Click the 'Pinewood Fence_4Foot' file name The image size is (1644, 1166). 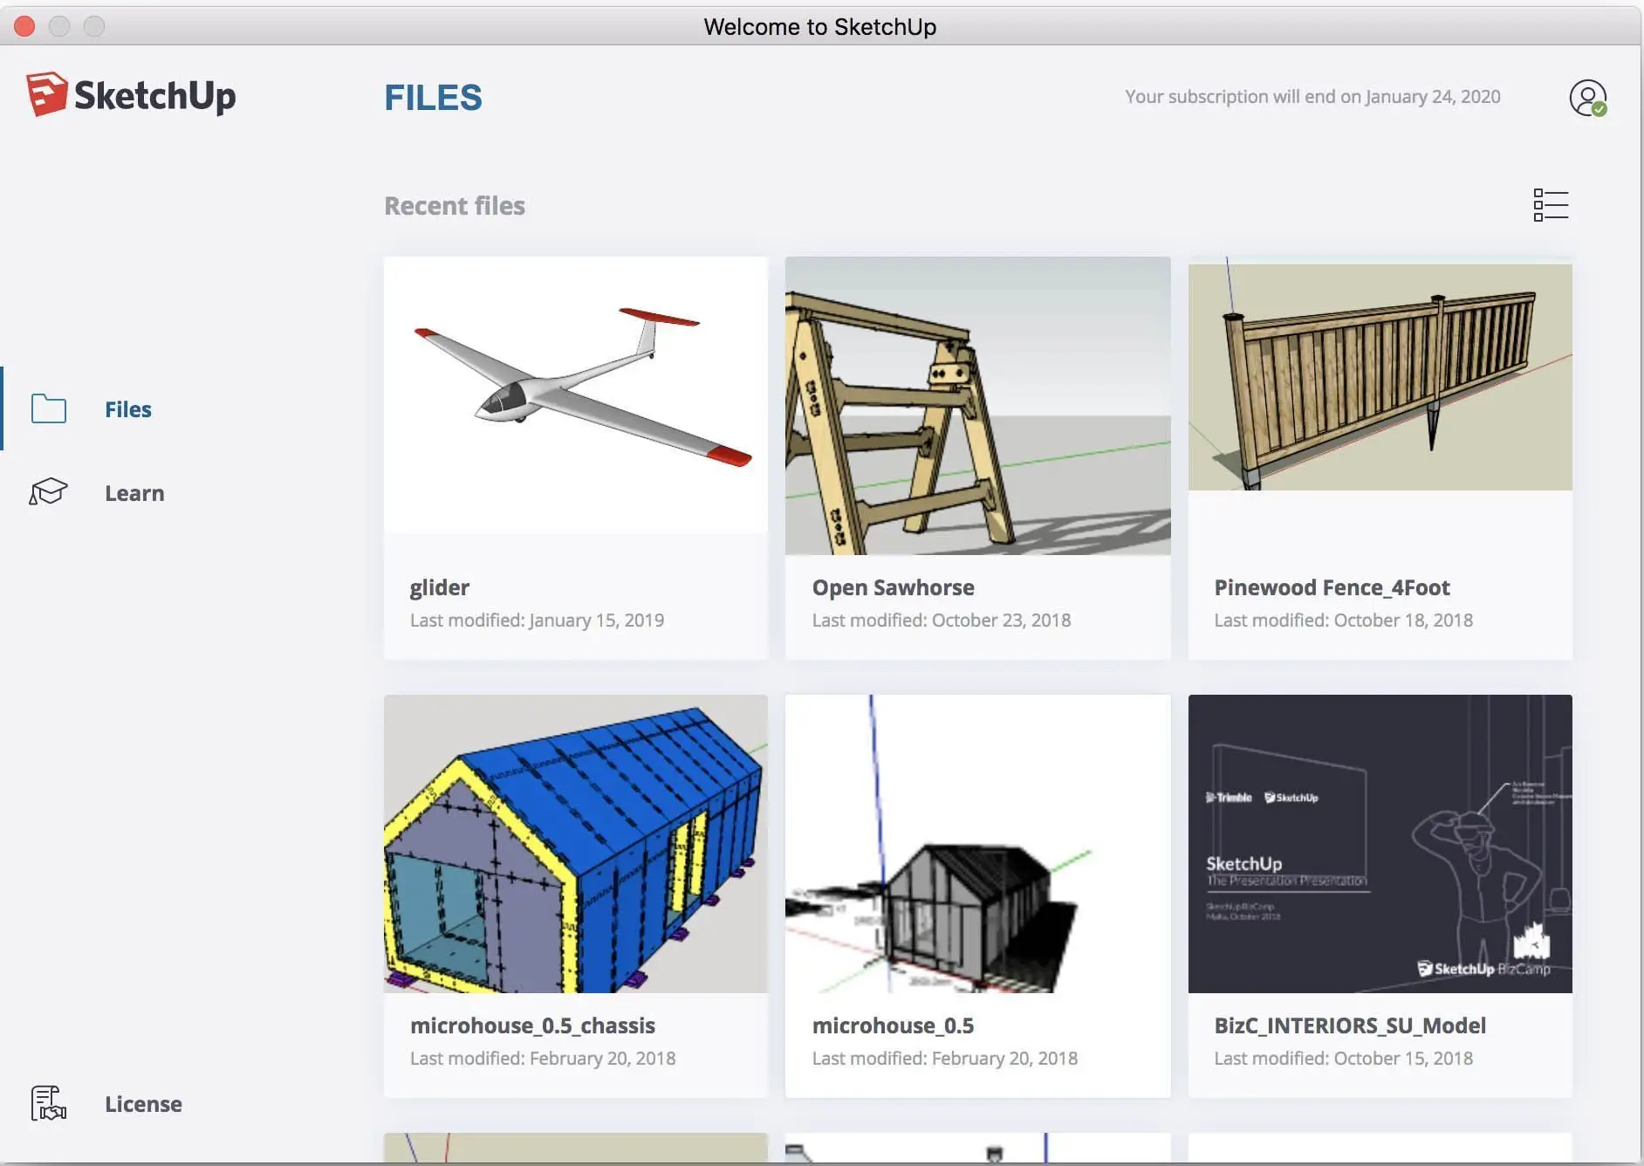pos(1332,587)
